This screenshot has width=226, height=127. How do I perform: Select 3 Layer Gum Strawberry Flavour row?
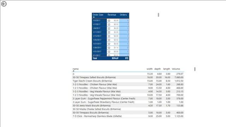click(128, 102)
